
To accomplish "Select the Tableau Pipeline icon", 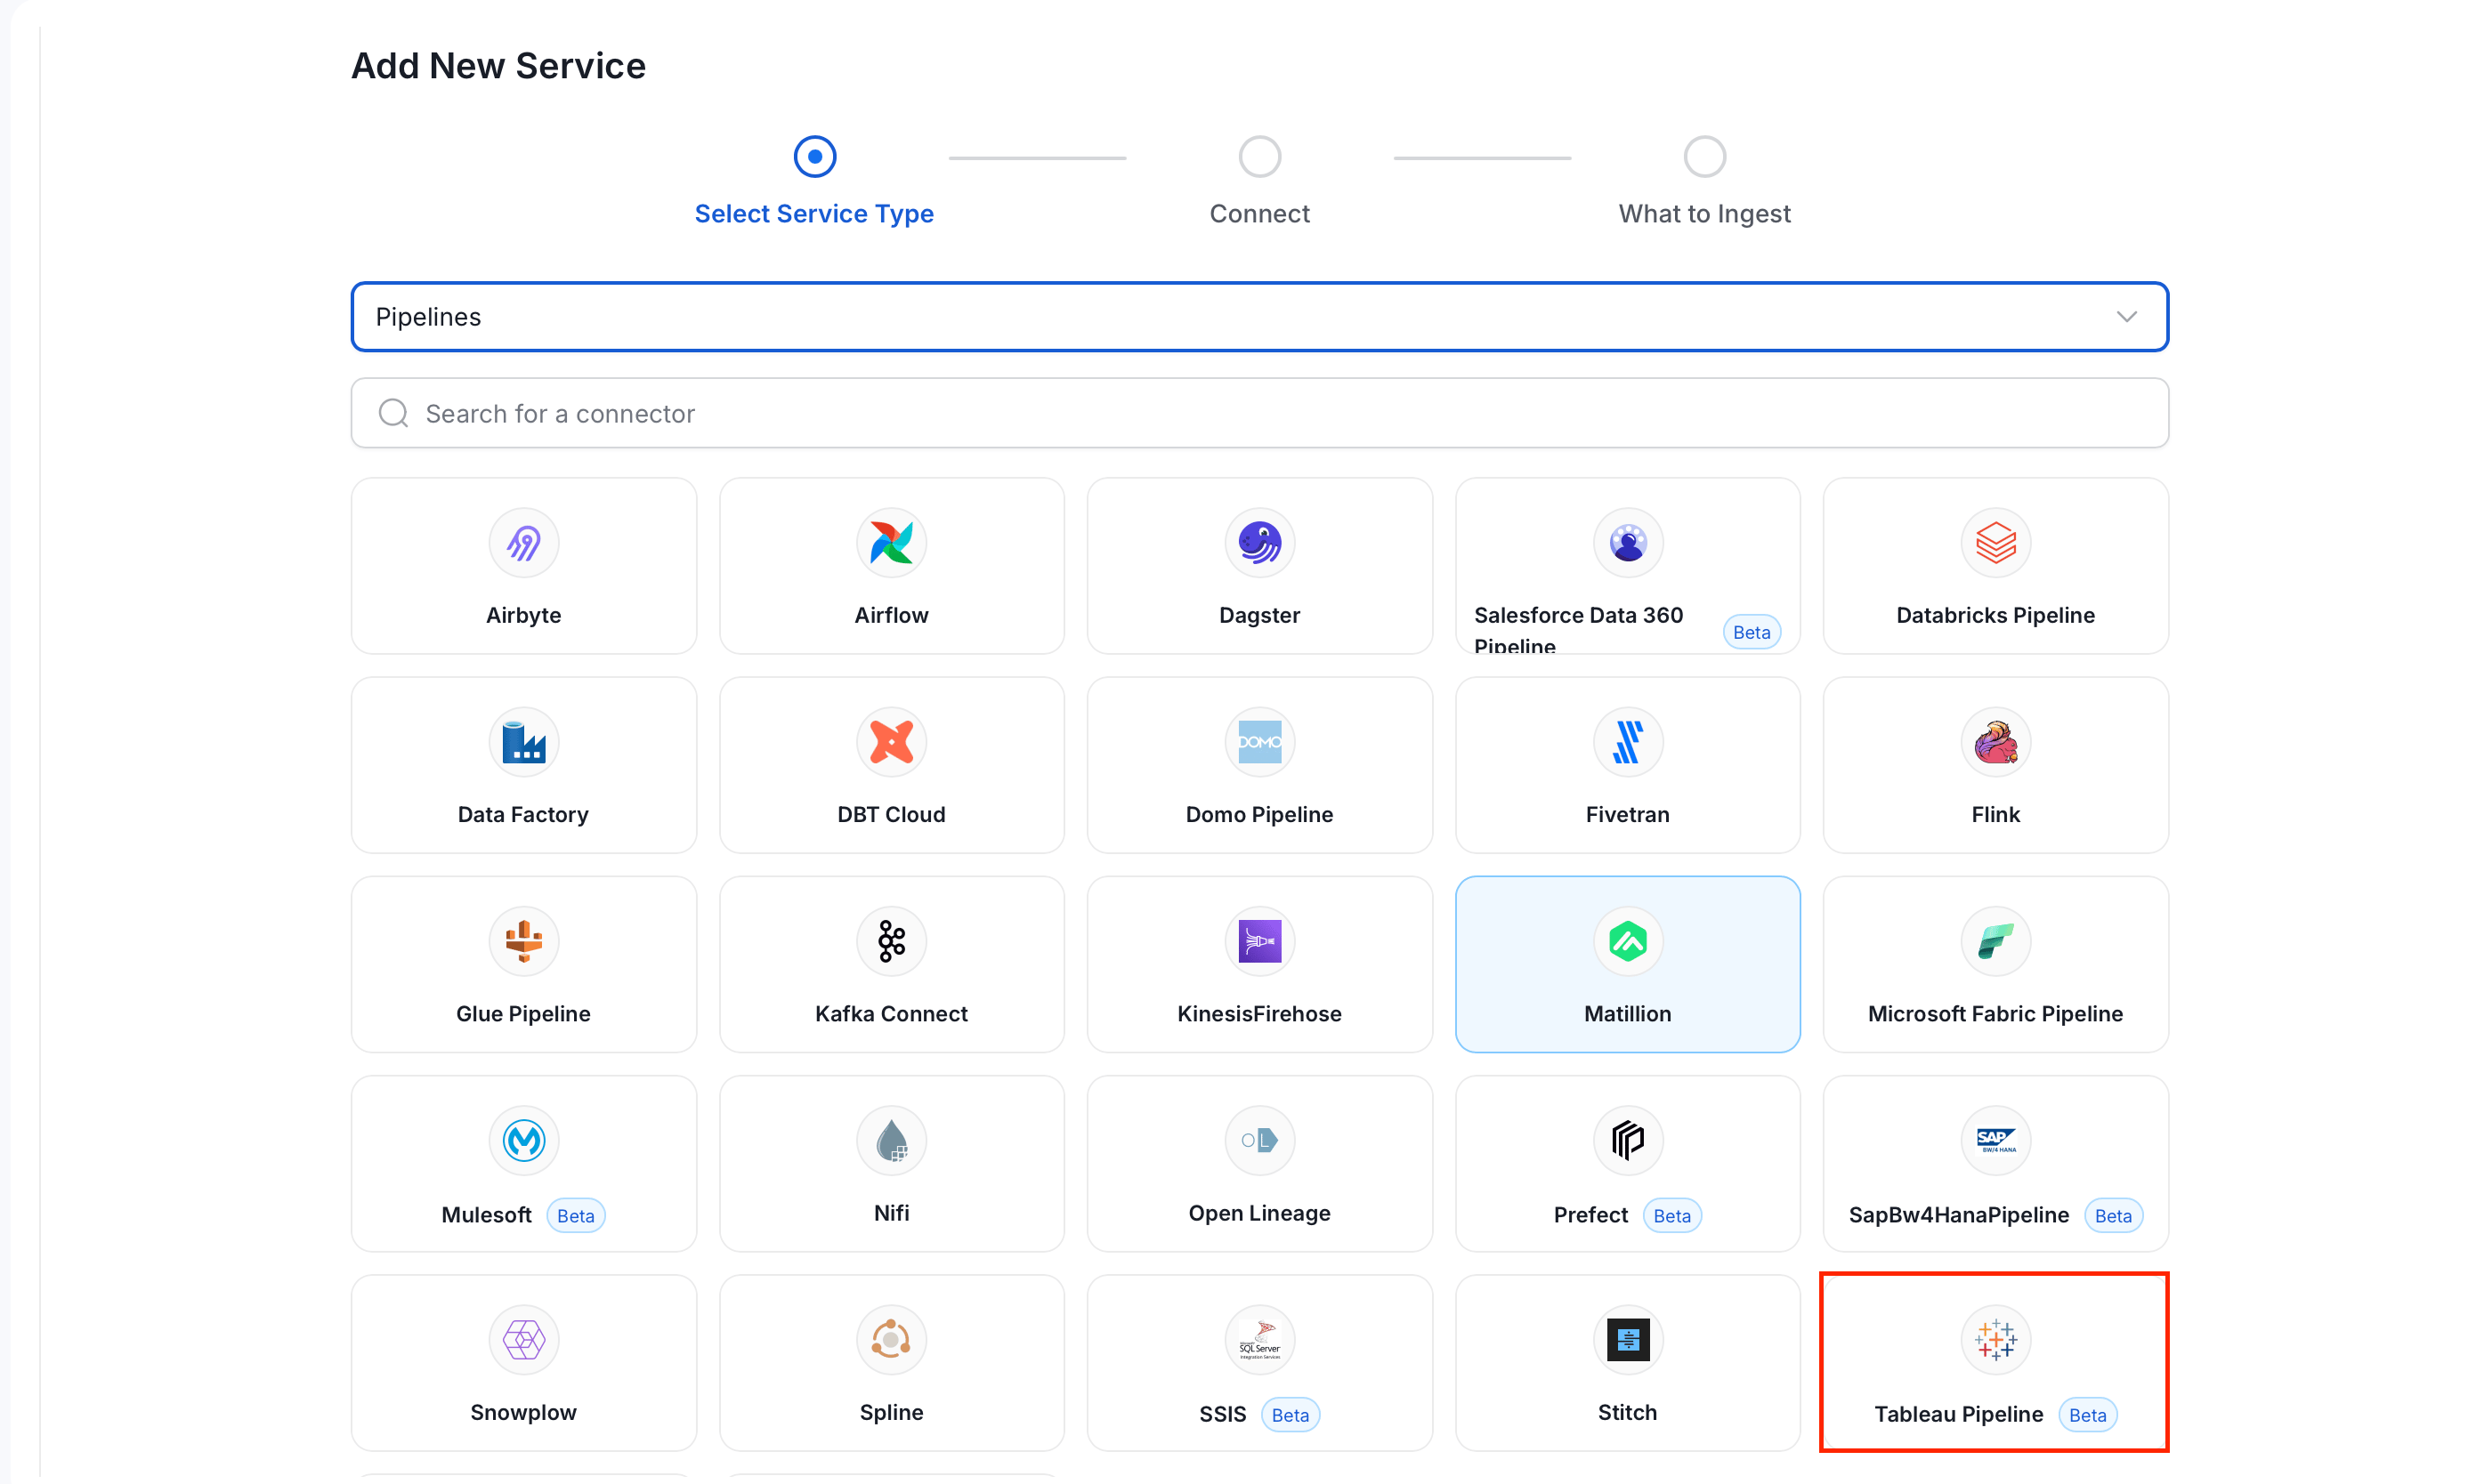I will pyautogui.click(x=1995, y=1339).
